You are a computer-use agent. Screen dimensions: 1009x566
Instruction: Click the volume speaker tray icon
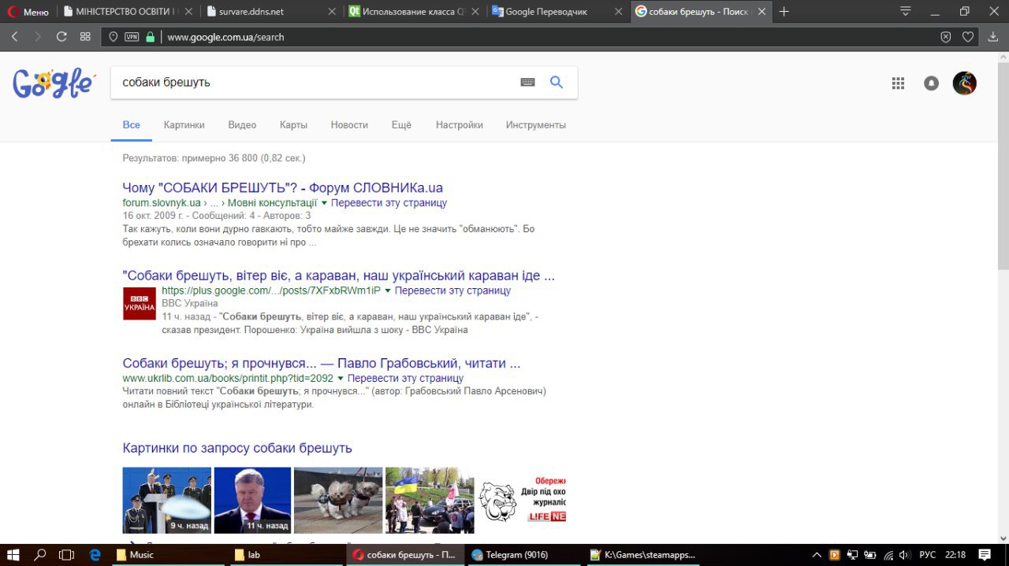(x=904, y=554)
